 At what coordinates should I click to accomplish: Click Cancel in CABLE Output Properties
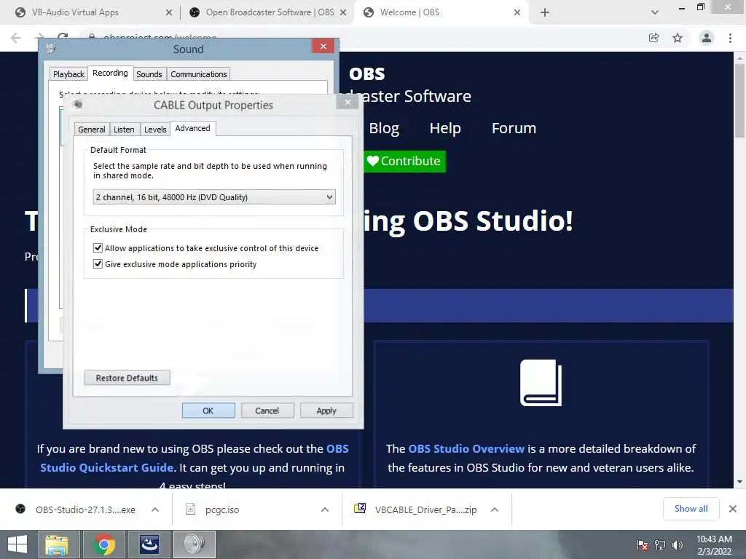pos(267,411)
